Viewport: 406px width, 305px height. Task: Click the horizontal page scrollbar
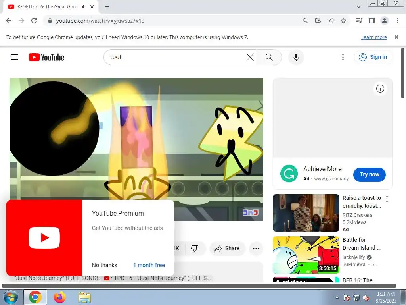(199, 286)
